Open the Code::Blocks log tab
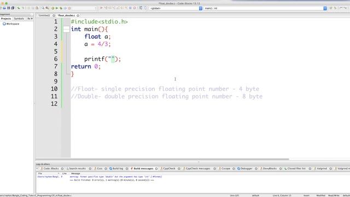 pyautogui.click(x=50, y=169)
